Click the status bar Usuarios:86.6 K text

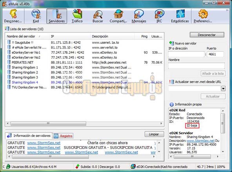[23, 167]
